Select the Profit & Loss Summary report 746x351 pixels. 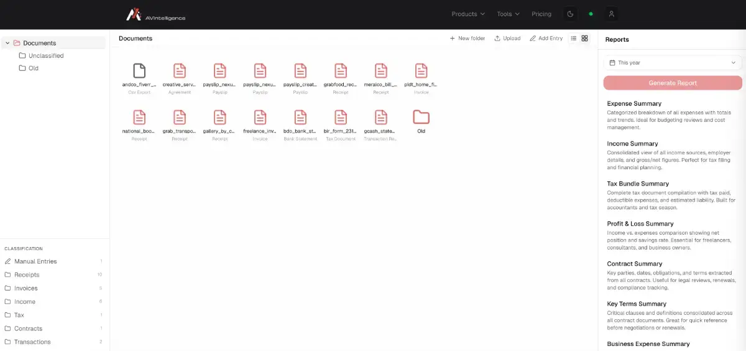tap(673, 235)
